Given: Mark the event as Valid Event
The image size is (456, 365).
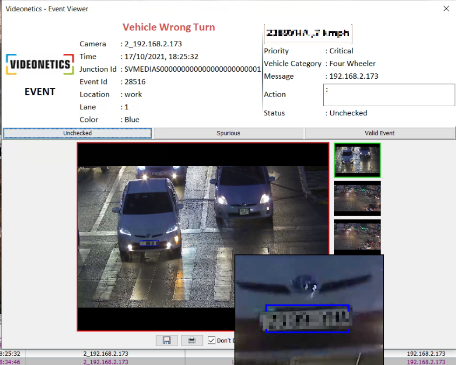Looking at the screenshot, I should point(379,133).
